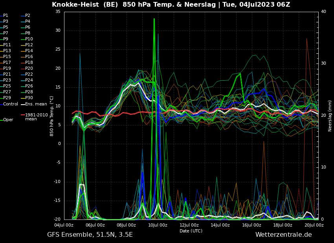Viewport: 334px width, 243px height.
Task: Select the P30 legend entry
Action: pos(29,98)
